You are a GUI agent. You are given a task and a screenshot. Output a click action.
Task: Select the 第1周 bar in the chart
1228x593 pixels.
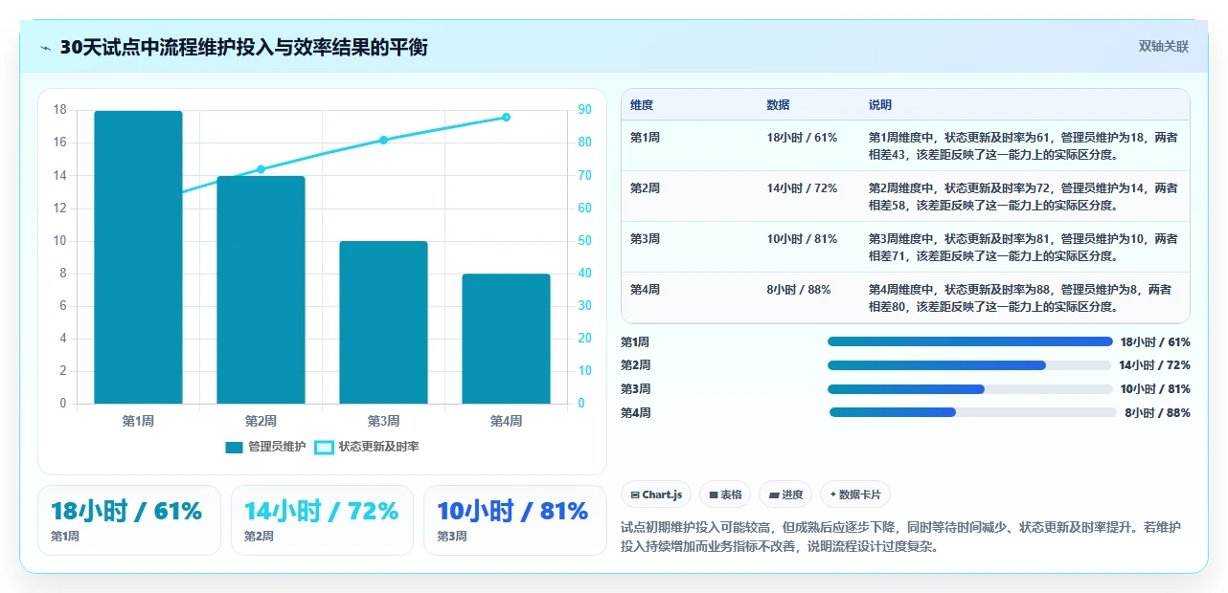(x=138, y=257)
